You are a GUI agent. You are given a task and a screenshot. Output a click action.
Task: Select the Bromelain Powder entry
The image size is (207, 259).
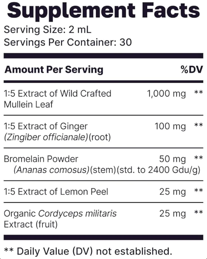point(41,159)
